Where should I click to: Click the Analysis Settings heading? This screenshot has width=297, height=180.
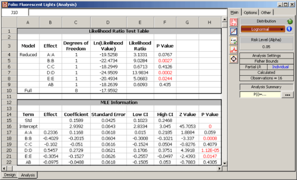266,56
